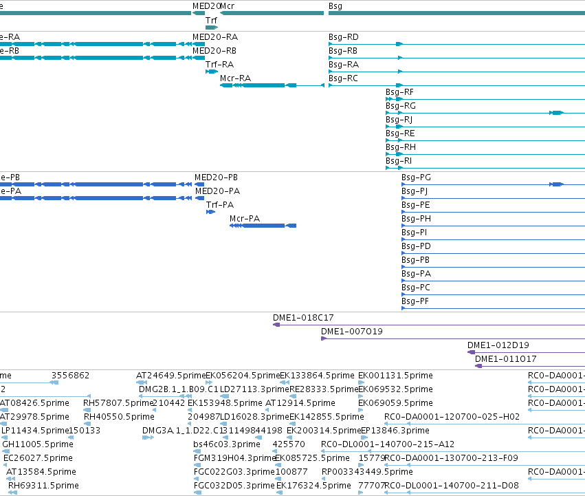Click the AT13584.5prime EST label
The width and height of the screenshot is (585, 496).
(41, 472)
